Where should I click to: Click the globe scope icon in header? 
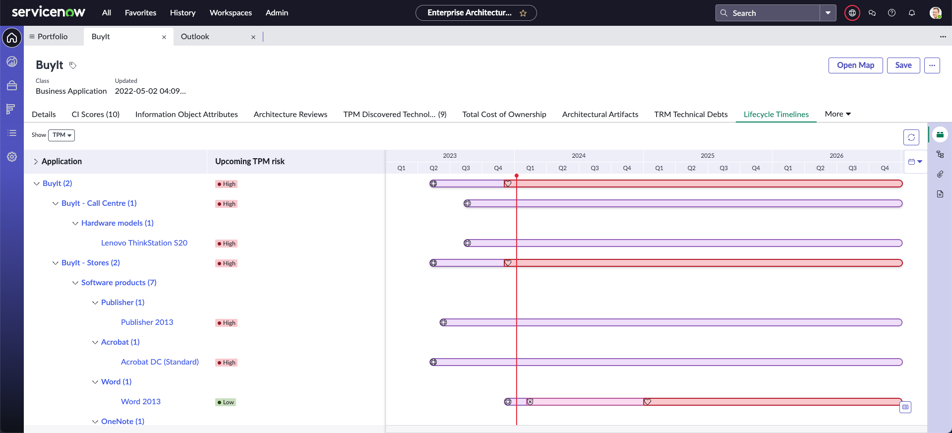(x=852, y=13)
